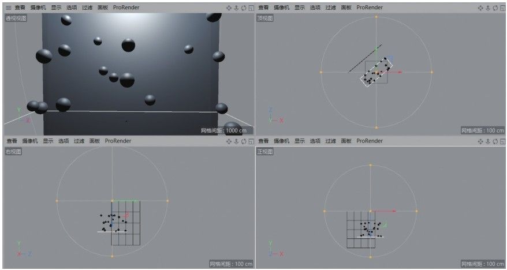This screenshot has height=270, width=507.
Task: Open 面板 menu in the front view
Action: pos(346,141)
